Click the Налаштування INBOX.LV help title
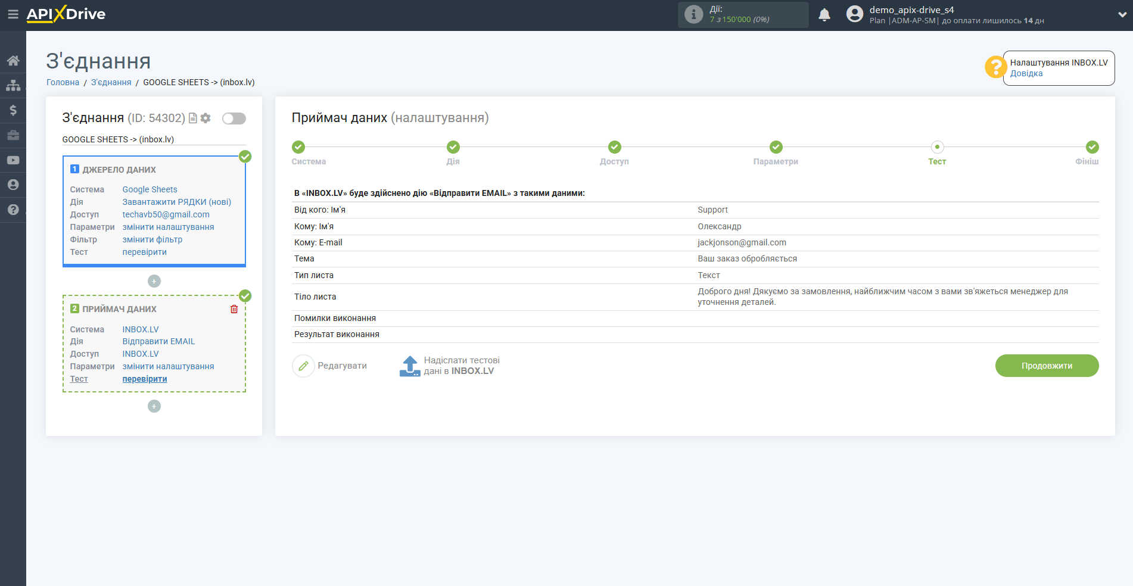 pyautogui.click(x=1059, y=63)
